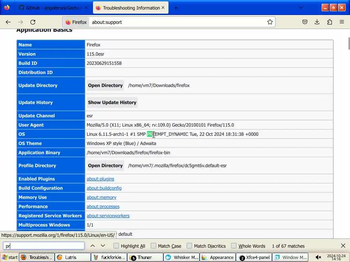Click the Firefox logo in title bar
The image size is (350, 262).
point(7,8)
